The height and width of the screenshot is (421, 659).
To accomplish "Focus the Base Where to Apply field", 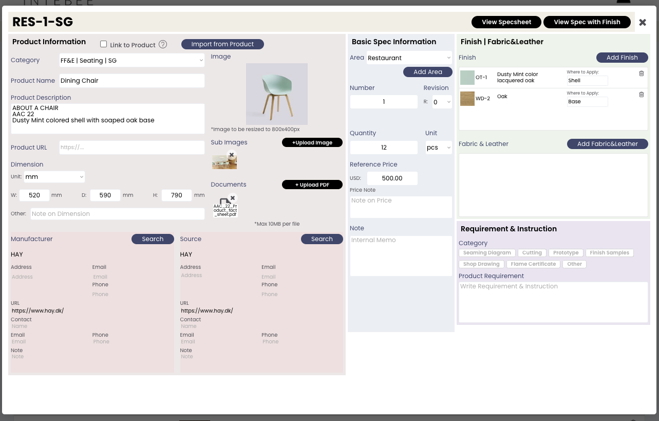I will click(x=587, y=102).
